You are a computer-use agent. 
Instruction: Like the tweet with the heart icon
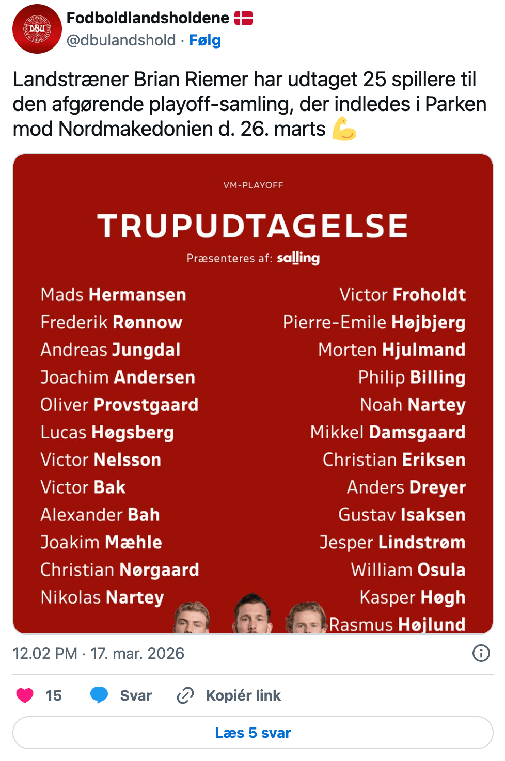point(25,695)
